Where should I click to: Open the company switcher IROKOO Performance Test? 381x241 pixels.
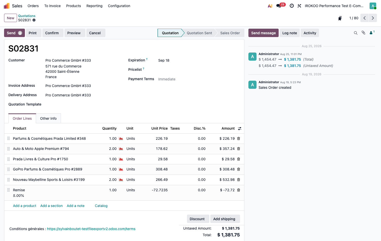coord(334,6)
